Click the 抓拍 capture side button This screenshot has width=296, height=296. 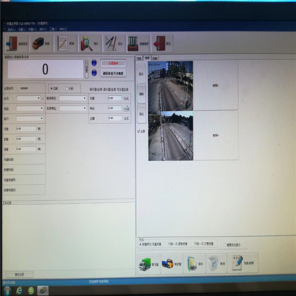tap(141, 94)
